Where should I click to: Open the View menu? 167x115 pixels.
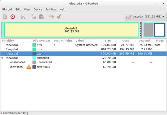[x=27, y=9]
